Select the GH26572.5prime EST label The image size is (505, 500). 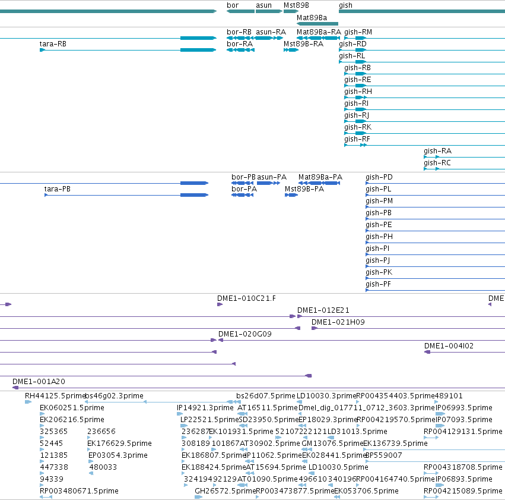point(225,491)
